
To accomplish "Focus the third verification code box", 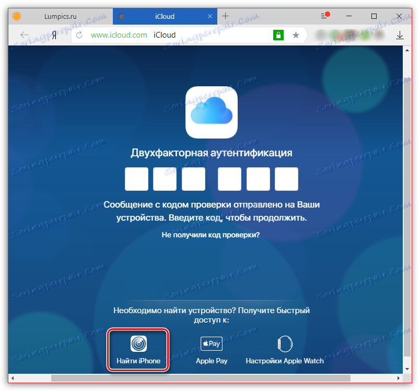I will (x=193, y=179).
